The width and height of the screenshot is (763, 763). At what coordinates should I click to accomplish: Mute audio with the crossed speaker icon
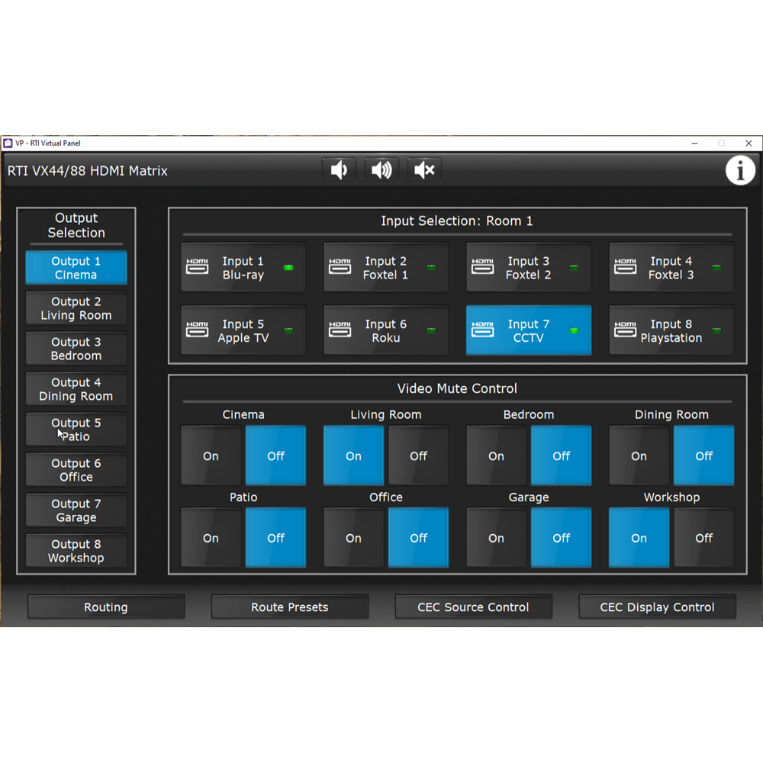click(424, 170)
